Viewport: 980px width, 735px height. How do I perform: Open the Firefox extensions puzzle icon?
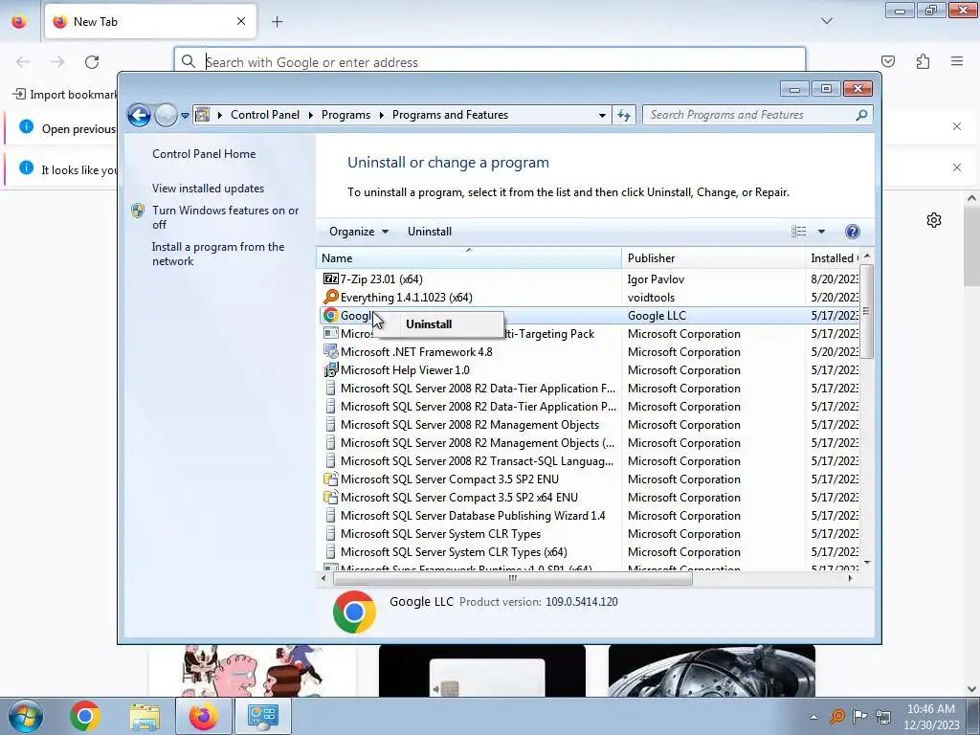click(923, 61)
